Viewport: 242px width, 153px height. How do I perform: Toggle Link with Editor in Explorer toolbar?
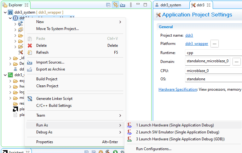click(115, 5)
